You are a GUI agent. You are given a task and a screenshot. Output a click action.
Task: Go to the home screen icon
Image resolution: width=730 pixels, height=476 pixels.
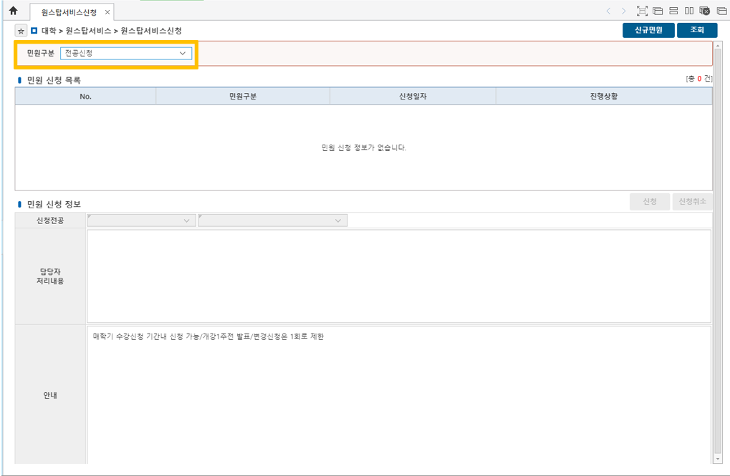point(13,11)
